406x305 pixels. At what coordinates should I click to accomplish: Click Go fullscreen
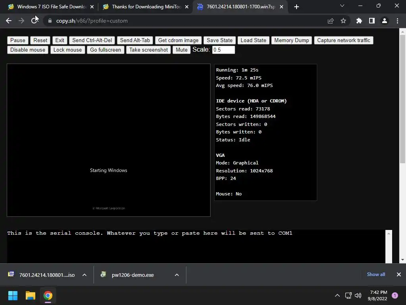coord(105,50)
